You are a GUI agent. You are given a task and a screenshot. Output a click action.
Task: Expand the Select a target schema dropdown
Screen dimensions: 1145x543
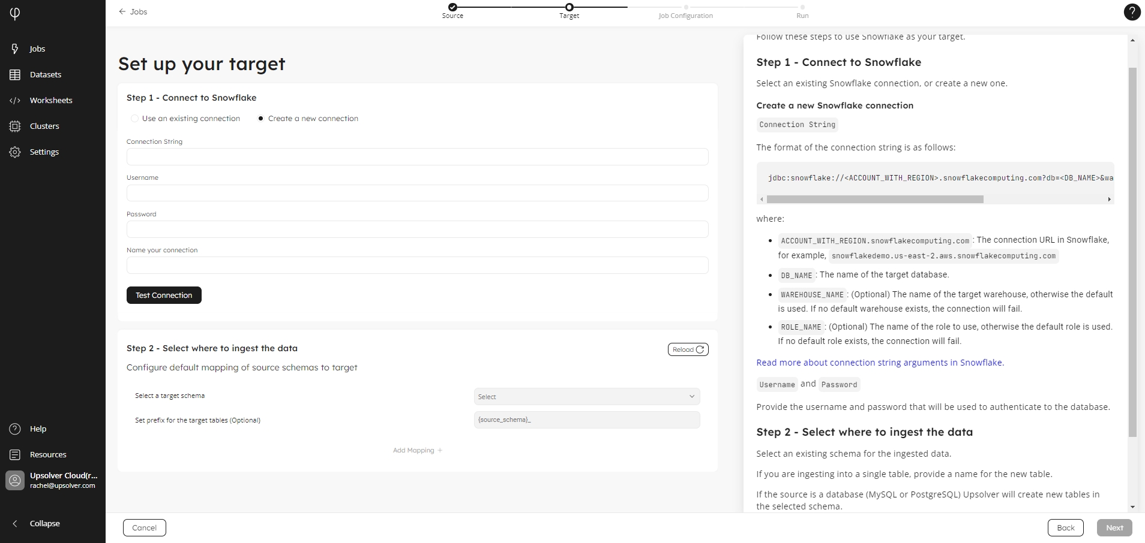click(x=586, y=396)
